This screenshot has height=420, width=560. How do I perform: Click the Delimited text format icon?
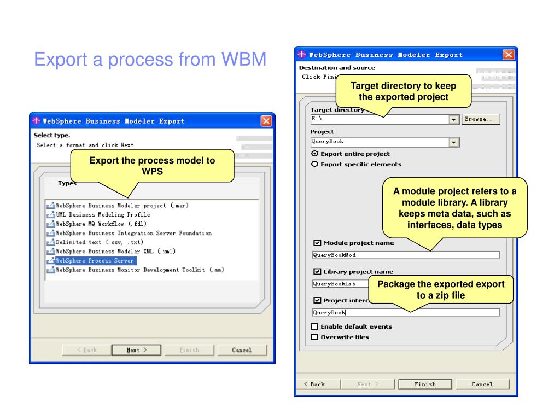point(50,242)
